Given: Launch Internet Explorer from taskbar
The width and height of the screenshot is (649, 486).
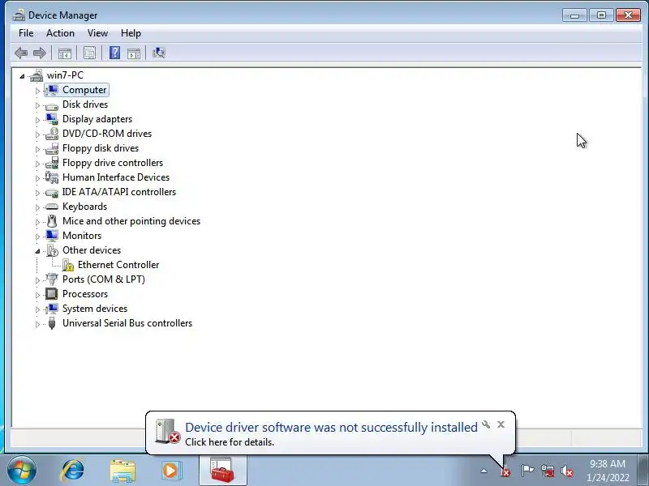Looking at the screenshot, I should (73, 471).
